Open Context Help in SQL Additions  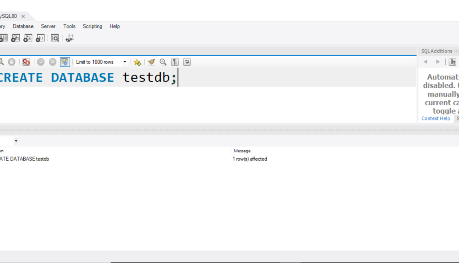click(x=435, y=118)
